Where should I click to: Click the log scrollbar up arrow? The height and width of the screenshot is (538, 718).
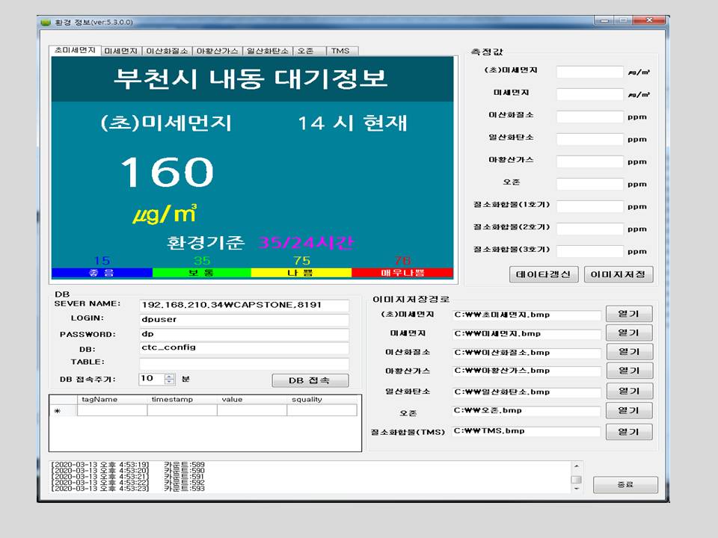(x=577, y=466)
